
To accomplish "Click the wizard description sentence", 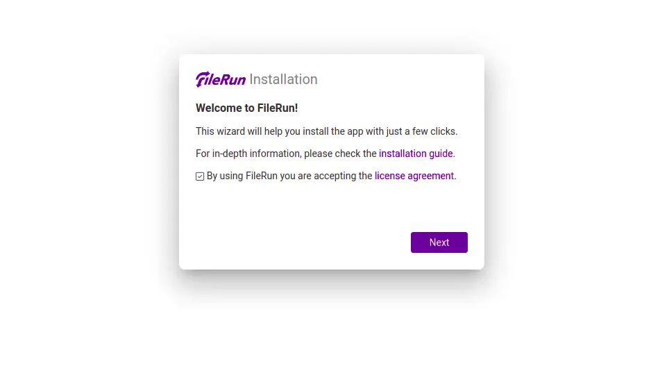I will pyautogui.click(x=326, y=131).
